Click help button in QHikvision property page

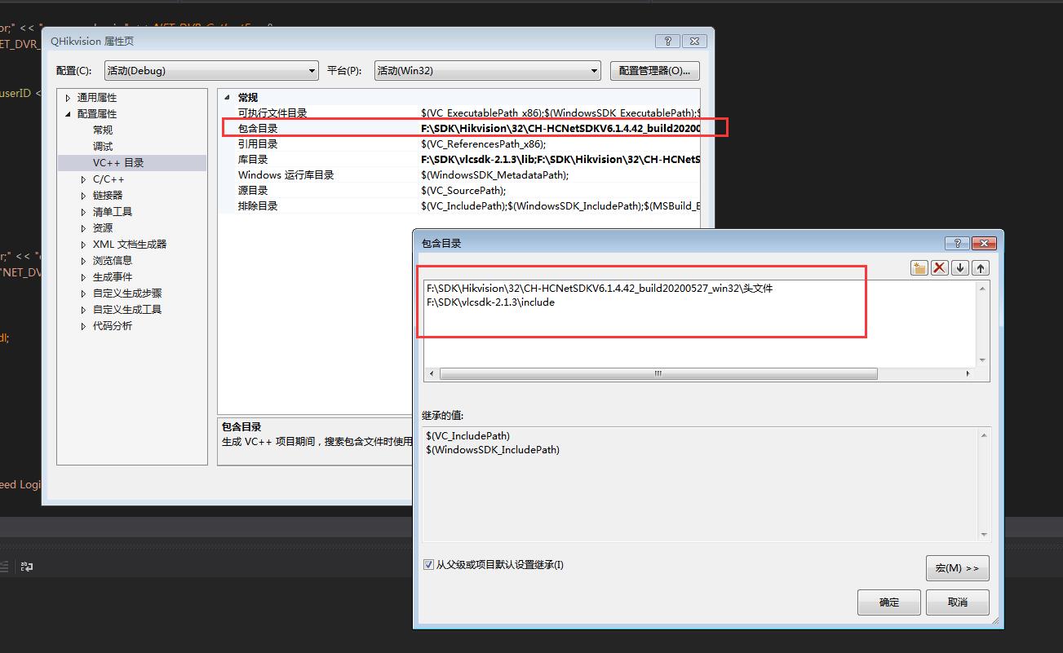[x=667, y=41]
